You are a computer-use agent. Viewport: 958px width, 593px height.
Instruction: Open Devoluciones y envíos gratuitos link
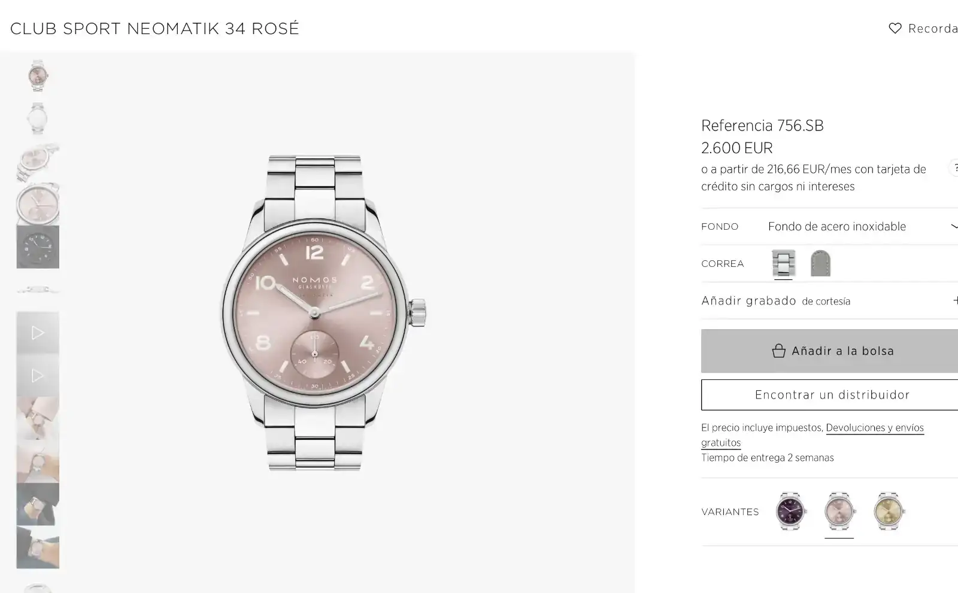(874, 428)
